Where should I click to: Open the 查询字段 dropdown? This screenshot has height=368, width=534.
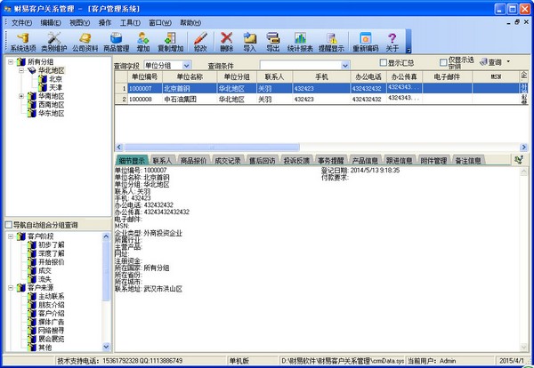coord(186,65)
